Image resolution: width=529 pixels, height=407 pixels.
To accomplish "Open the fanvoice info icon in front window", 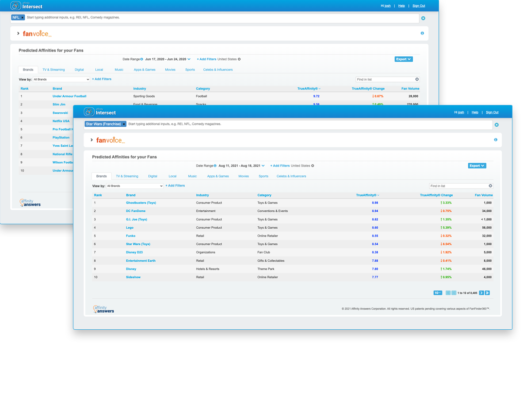I will pos(495,140).
